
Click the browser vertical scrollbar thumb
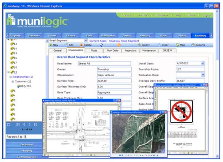point(217,36)
